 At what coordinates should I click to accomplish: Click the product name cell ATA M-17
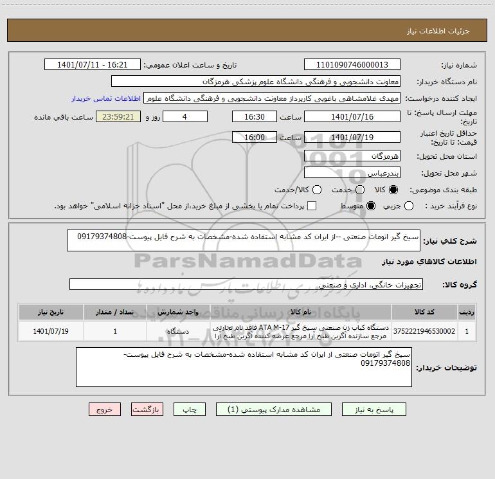tap(301, 331)
